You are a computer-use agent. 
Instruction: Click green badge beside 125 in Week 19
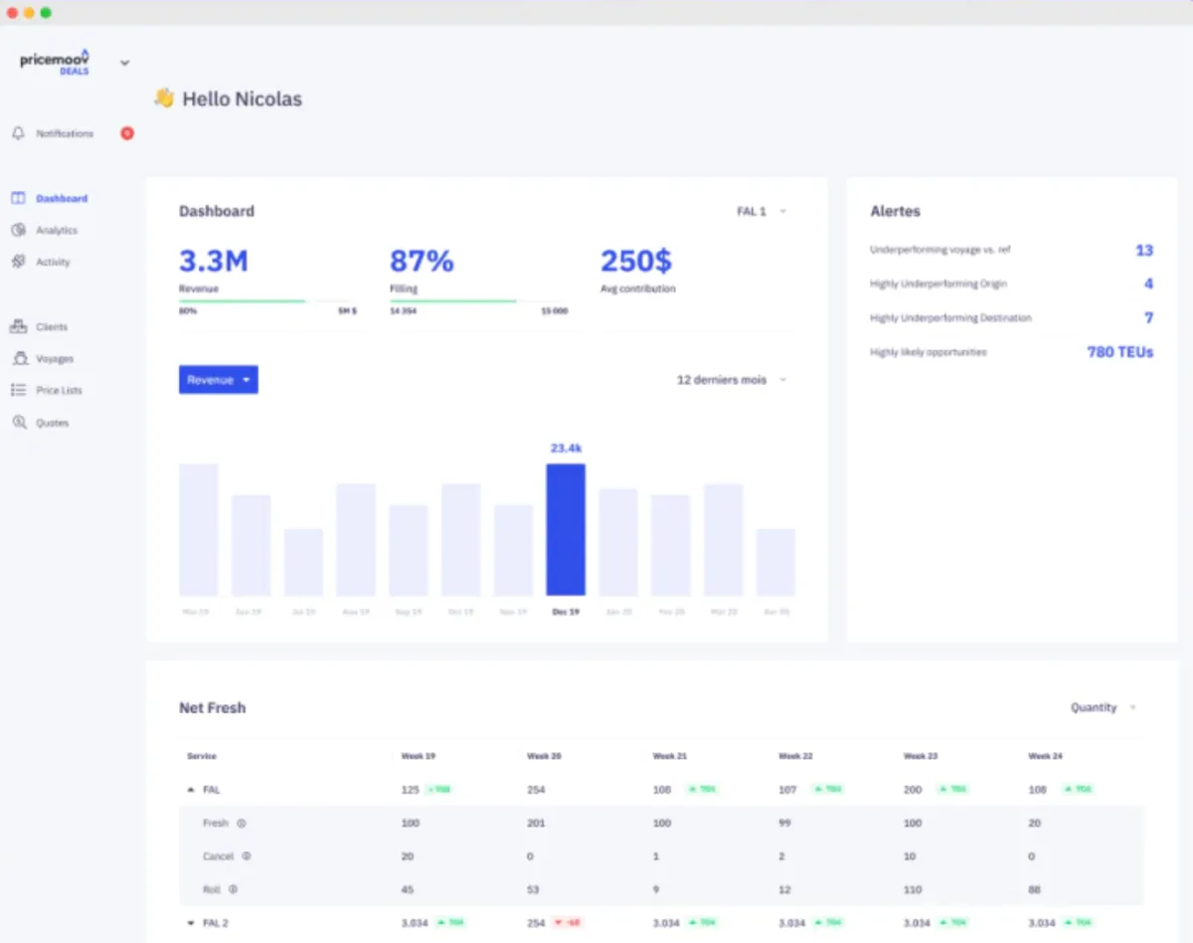click(x=438, y=789)
